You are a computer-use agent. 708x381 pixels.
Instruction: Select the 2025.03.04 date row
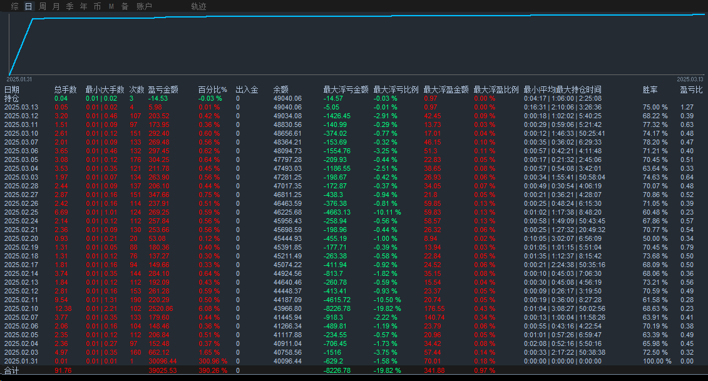(x=21, y=168)
